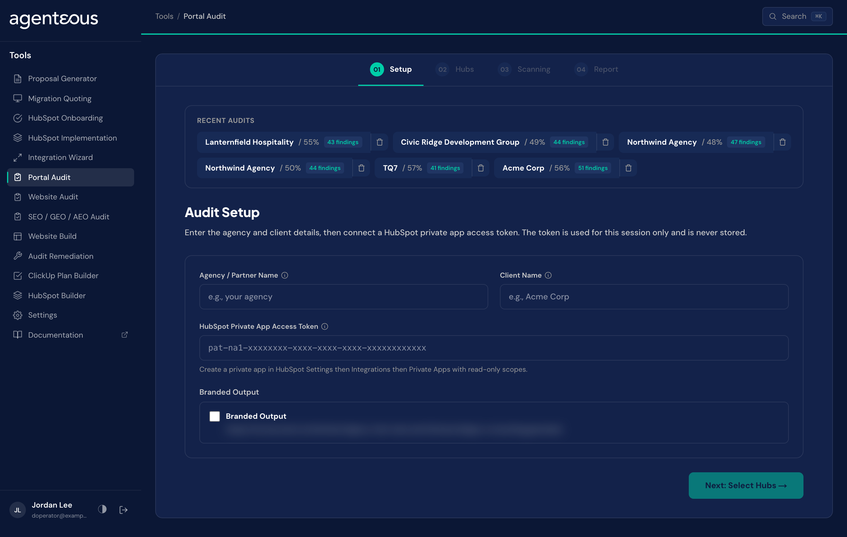Enable the Branded Output checkbox
847x537 pixels.
tap(215, 416)
